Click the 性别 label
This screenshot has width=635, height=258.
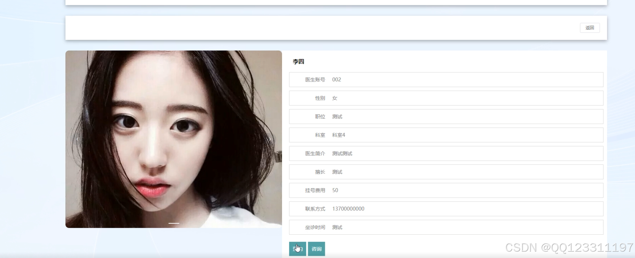pos(320,98)
